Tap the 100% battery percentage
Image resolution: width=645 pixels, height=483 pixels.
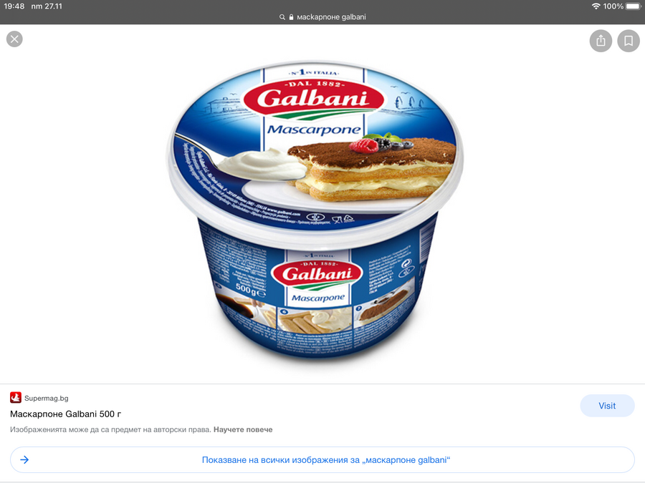tap(613, 6)
